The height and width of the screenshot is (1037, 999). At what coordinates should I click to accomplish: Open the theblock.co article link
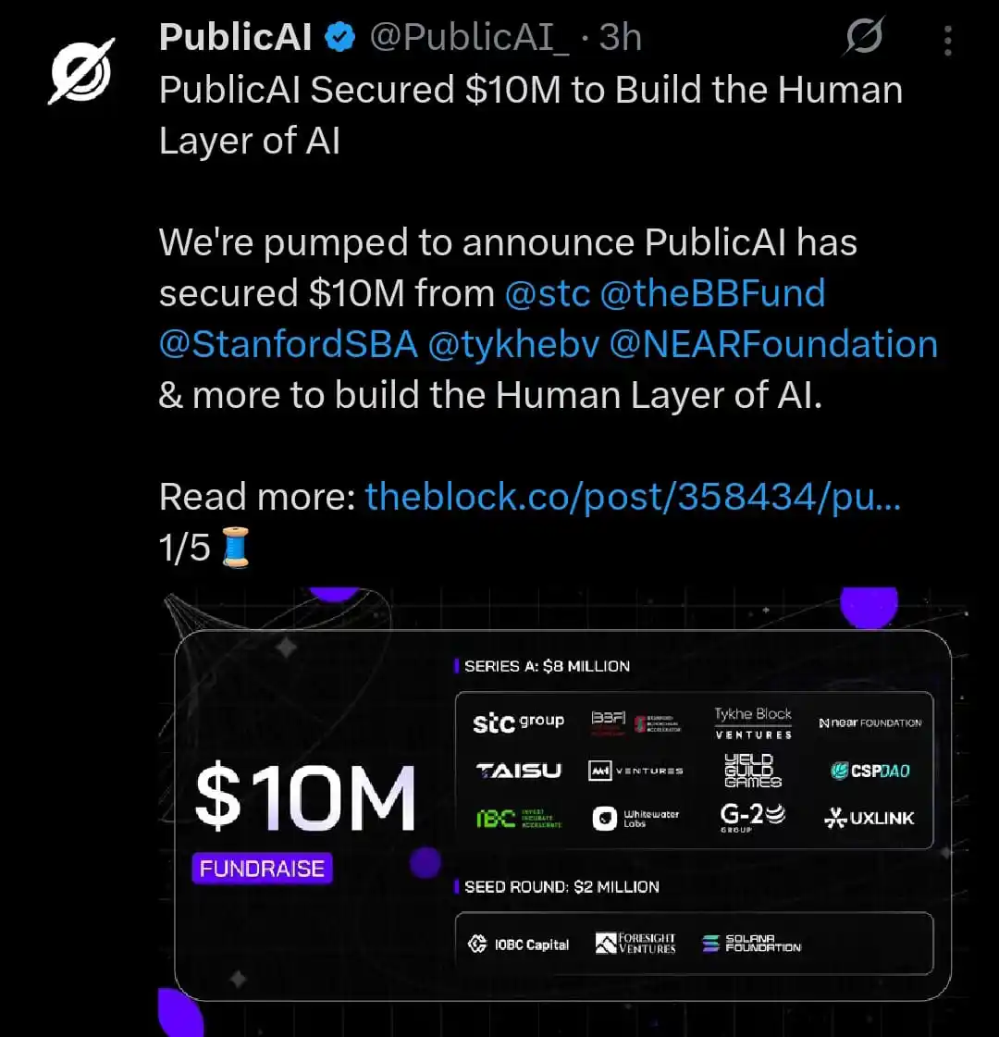634,497
